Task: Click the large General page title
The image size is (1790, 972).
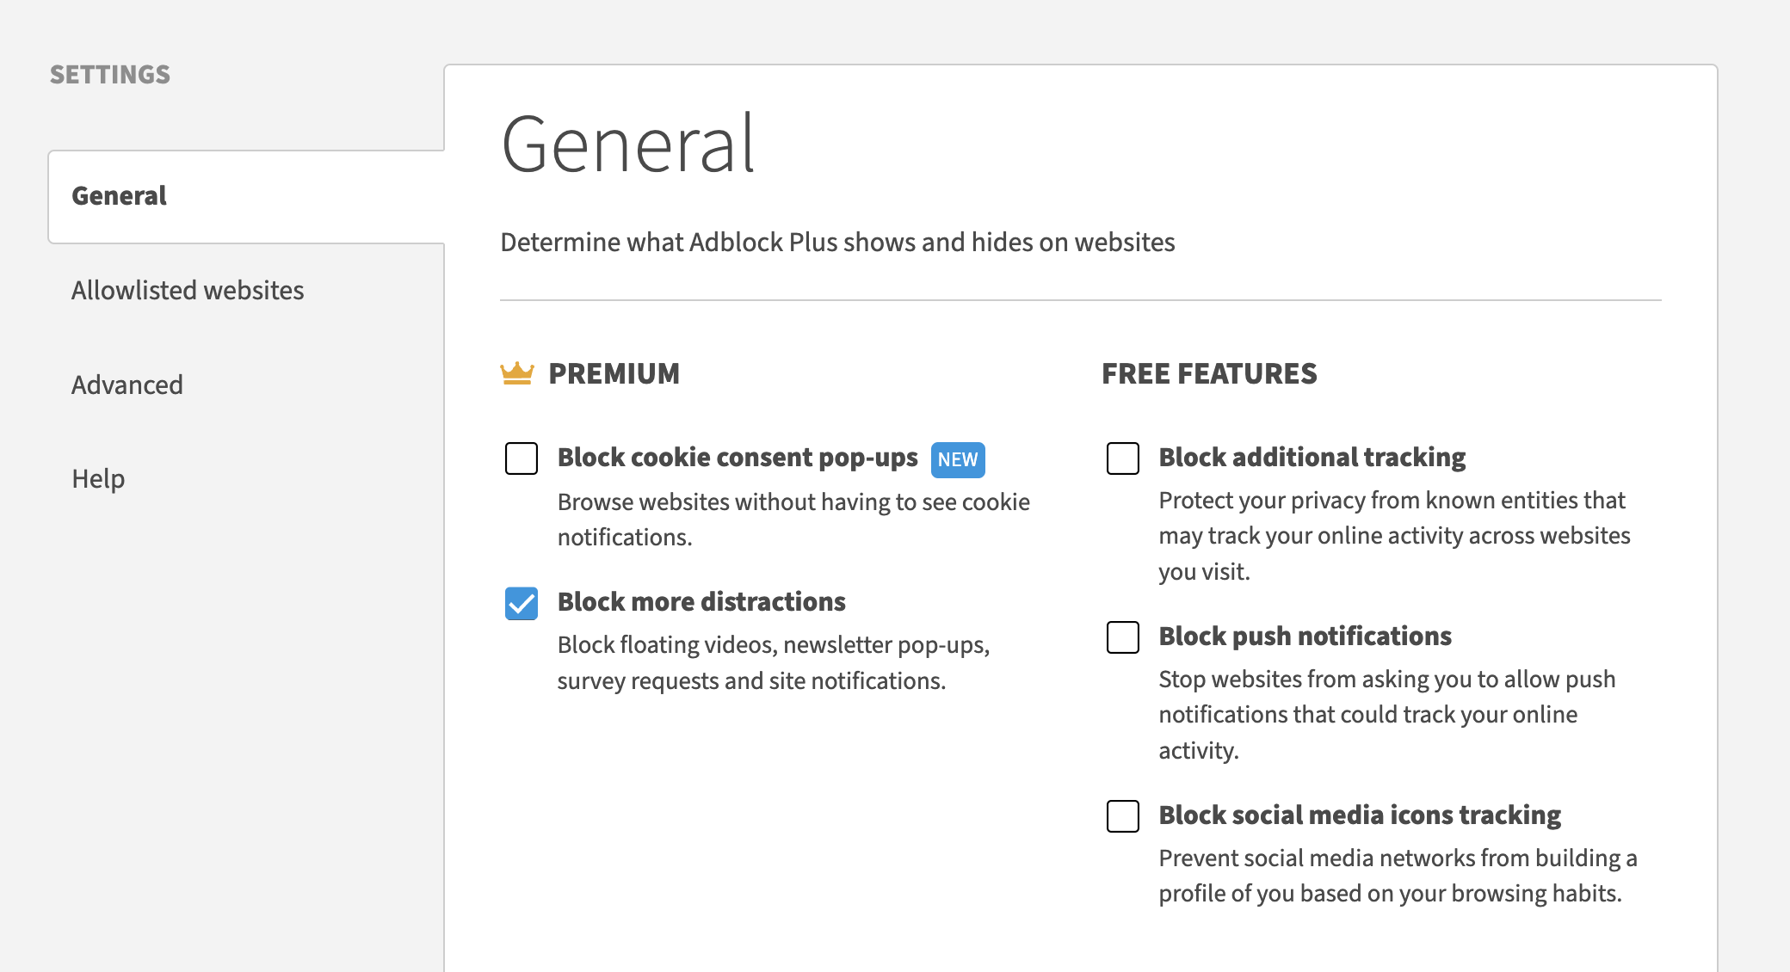Action: tap(628, 145)
